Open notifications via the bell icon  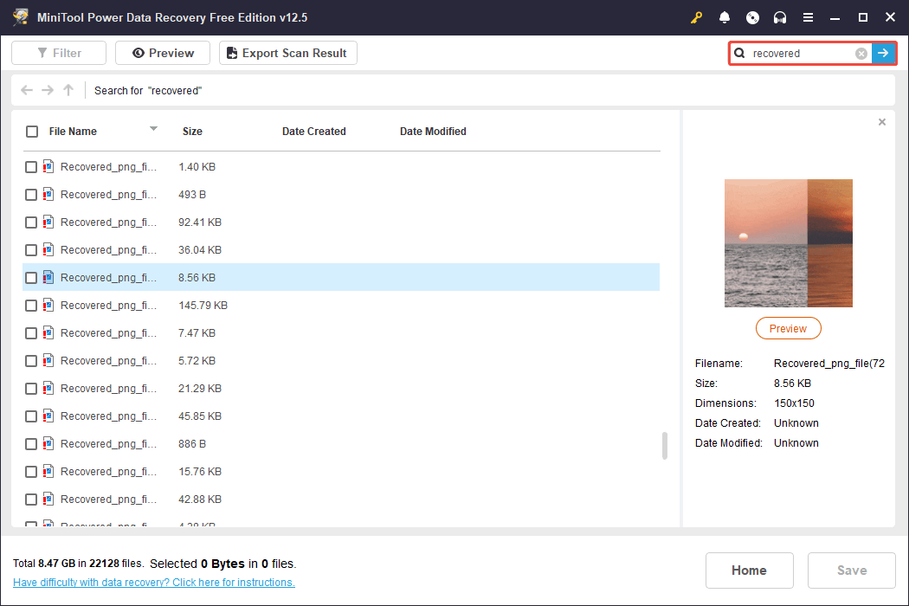[x=725, y=17]
